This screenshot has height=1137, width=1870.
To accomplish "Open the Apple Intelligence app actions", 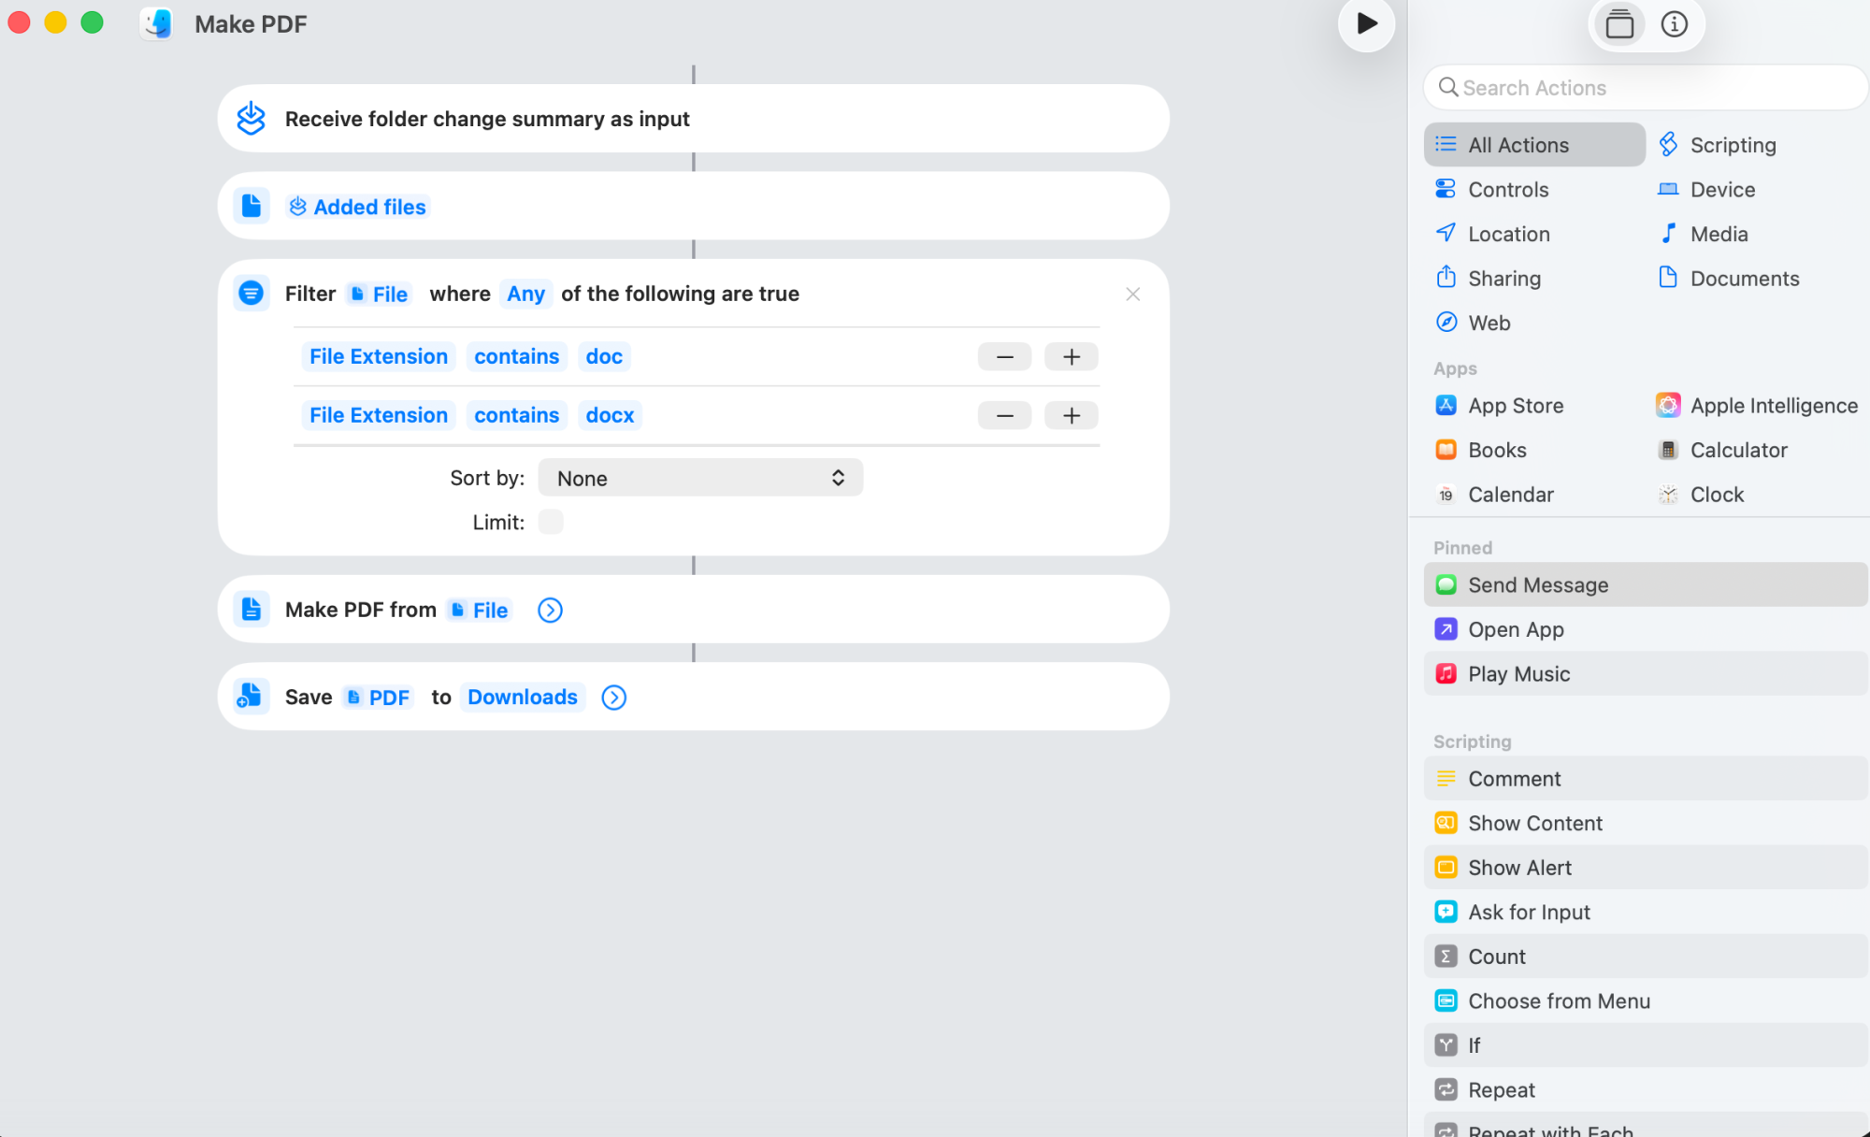I will (1773, 406).
